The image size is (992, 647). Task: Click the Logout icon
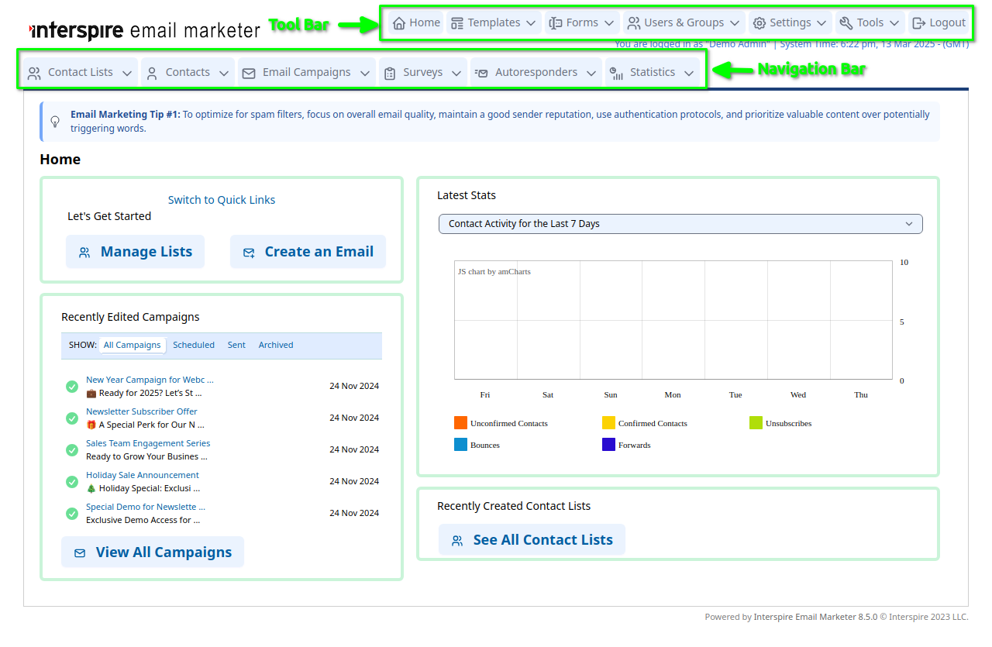(918, 22)
